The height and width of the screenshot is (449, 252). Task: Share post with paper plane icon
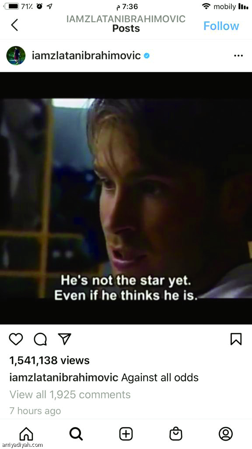64,339
